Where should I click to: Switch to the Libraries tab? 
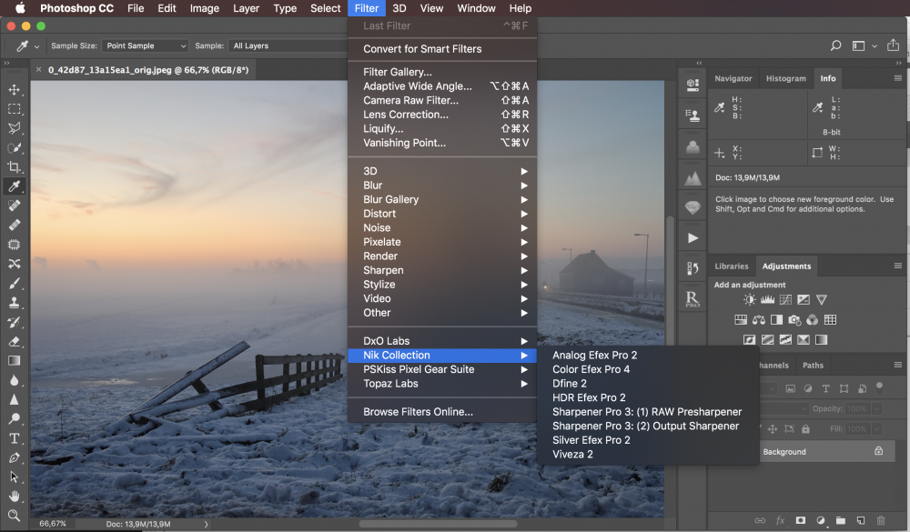[732, 266]
